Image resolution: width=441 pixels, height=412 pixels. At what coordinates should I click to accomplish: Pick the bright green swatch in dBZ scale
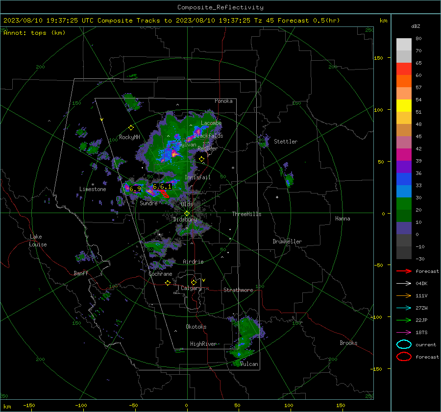[404, 204]
